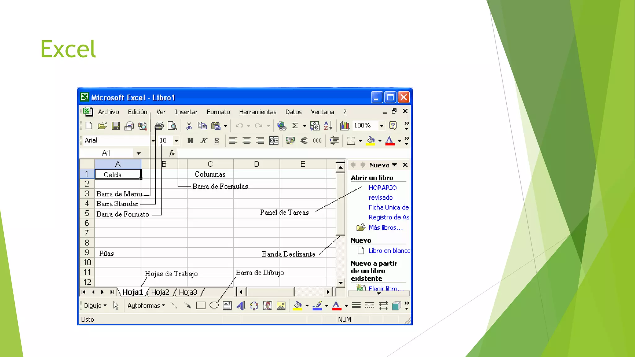
Task: Click the Print icon in standard toolbar
Action: point(159,126)
